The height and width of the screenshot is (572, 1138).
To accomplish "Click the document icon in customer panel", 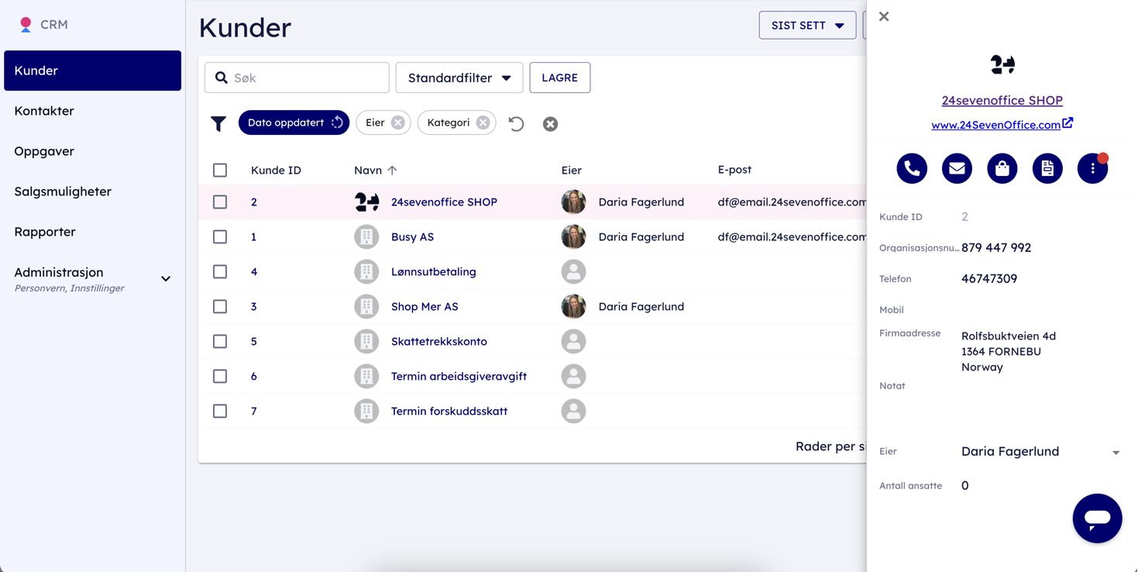I will click(1047, 168).
